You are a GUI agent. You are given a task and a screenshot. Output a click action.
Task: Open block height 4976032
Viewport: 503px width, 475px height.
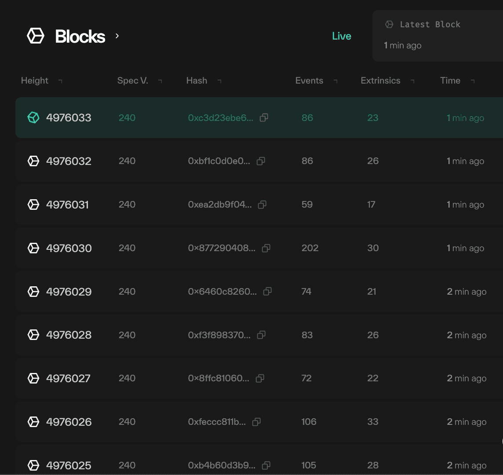tap(69, 161)
